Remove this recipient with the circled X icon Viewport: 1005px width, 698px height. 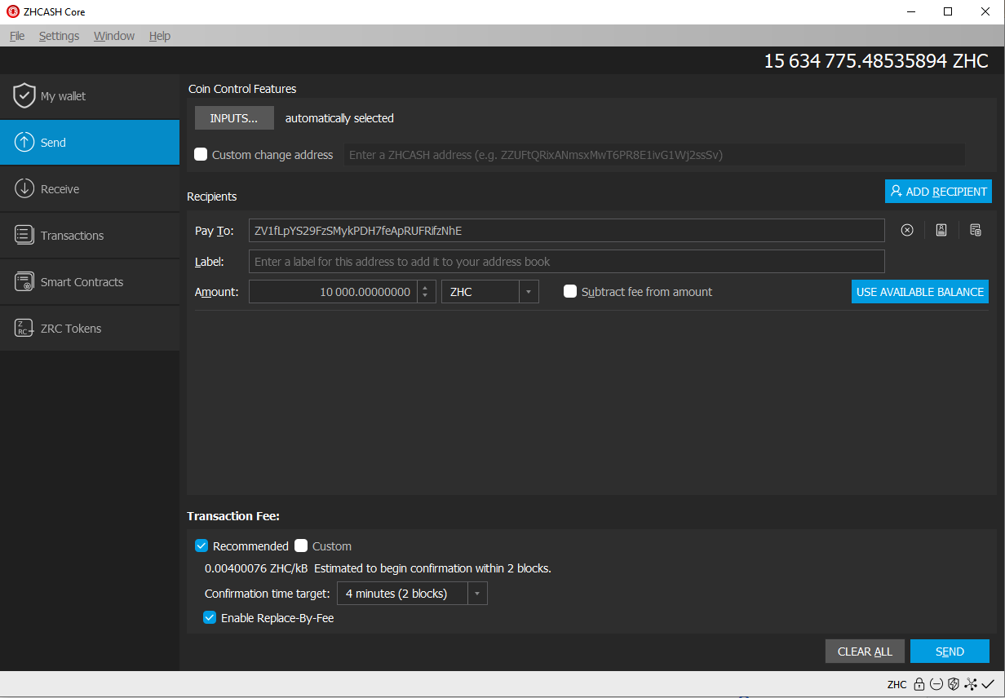907,231
